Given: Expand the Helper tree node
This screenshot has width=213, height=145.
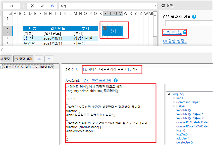Looking at the screenshot, I should (174, 106).
